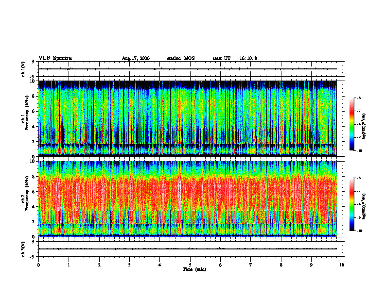Select the 5 minute tick on time axis
The width and height of the screenshot is (385, 297).
[190, 265]
